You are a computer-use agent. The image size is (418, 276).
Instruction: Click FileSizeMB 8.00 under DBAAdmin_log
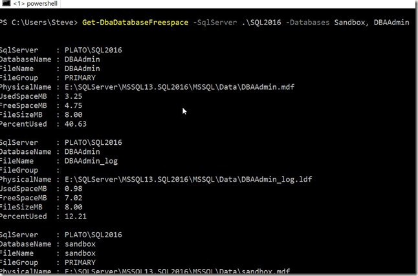(x=71, y=207)
